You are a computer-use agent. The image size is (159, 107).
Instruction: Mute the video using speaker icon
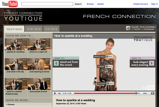pyautogui.click(x=59, y=93)
